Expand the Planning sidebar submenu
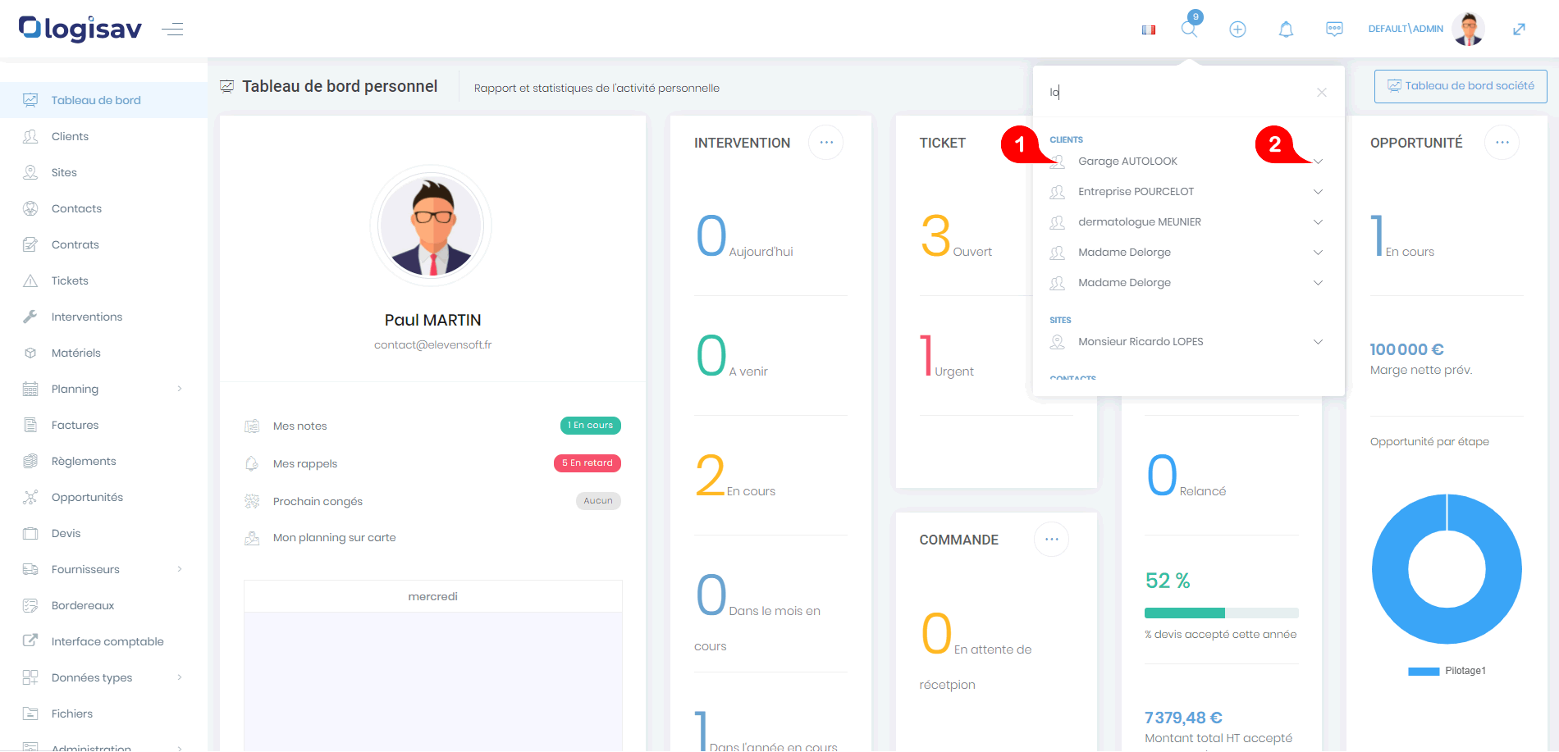 click(x=180, y=389)
